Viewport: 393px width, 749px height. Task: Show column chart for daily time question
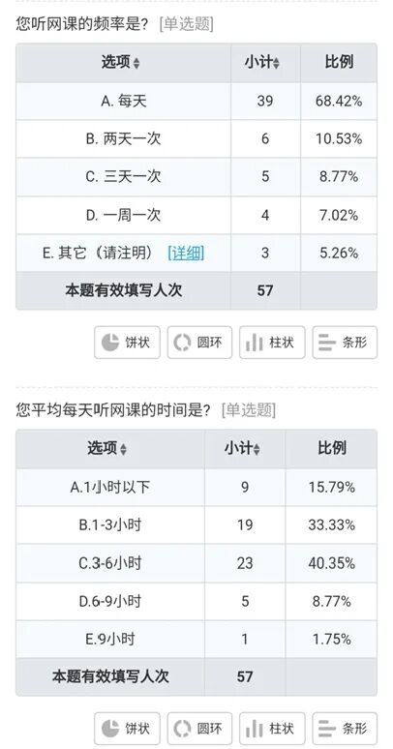tap(272, 728)
